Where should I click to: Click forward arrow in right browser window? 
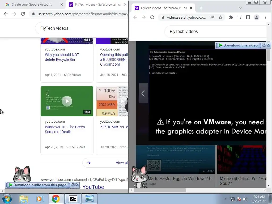[144, 17]
